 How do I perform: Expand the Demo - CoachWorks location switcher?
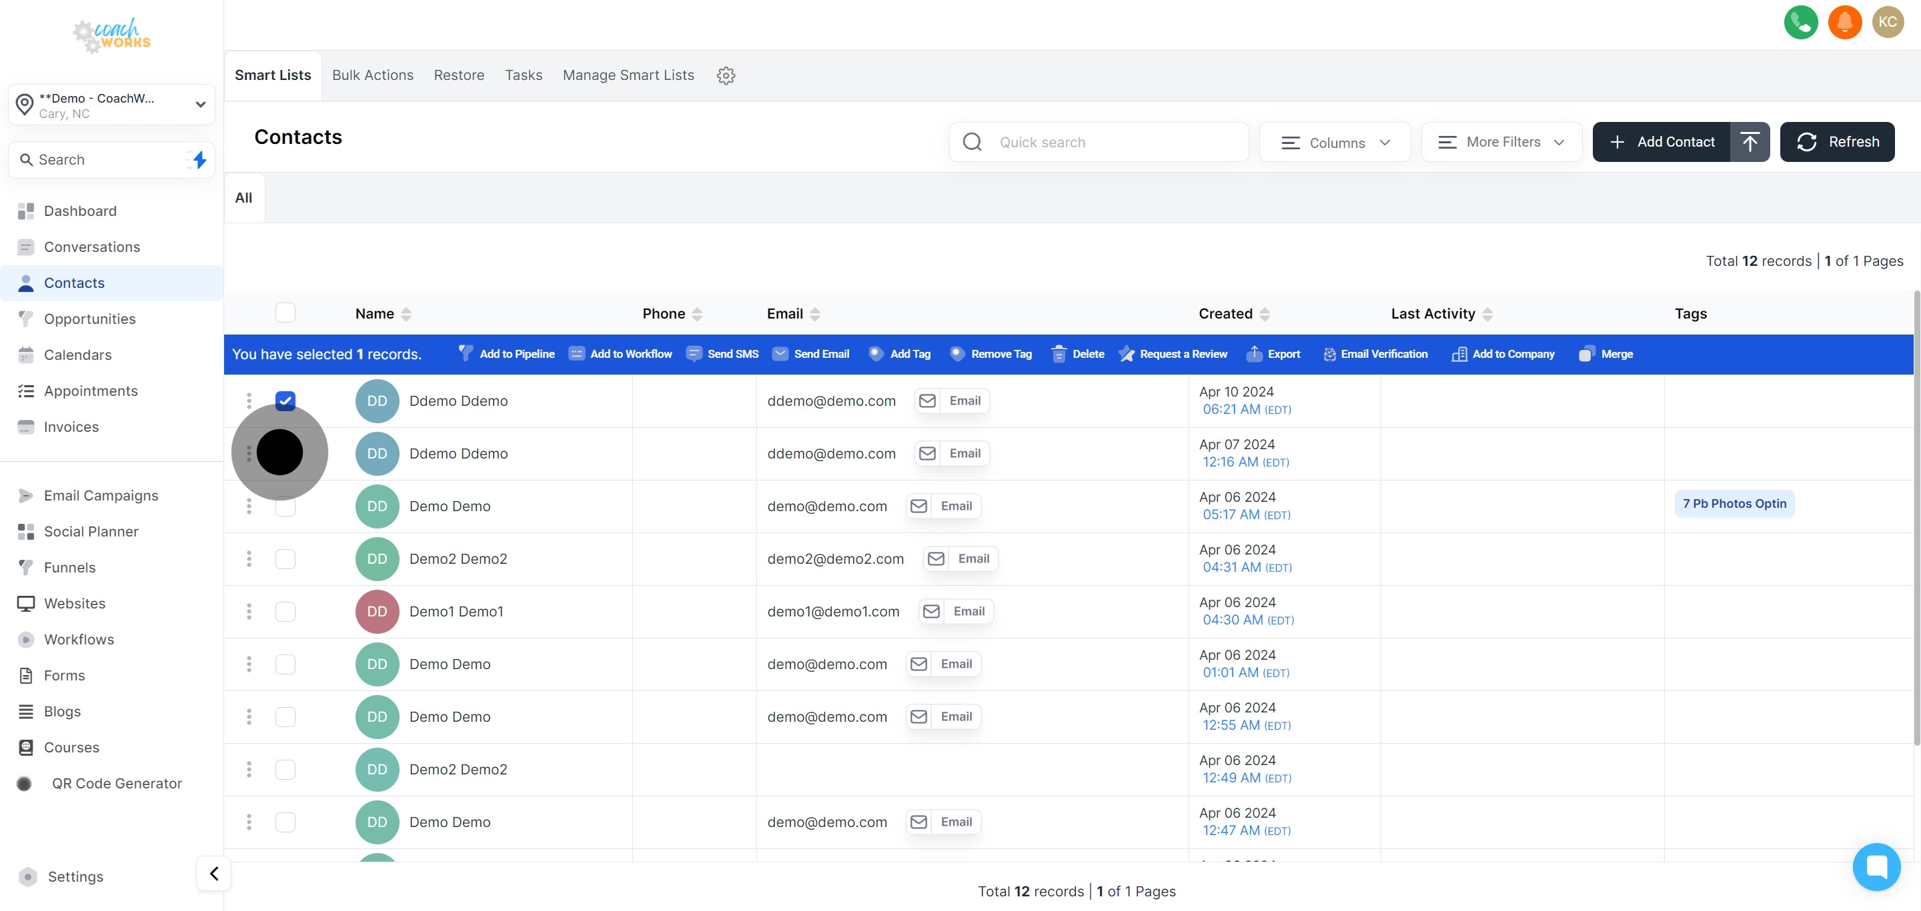[112, 105]
